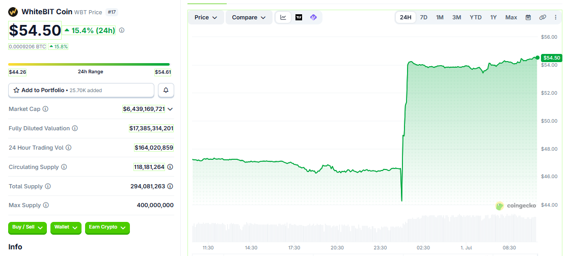Show 24 Hour Trading Vol info icon

point(68,148)
